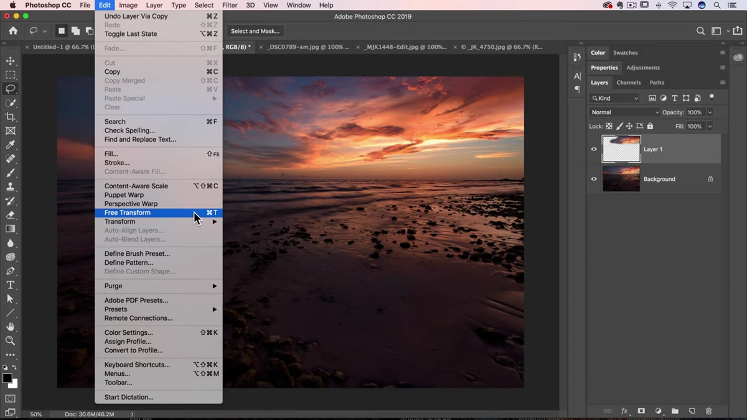
Task: Open the Normal blend mode dropdown
Action: pyautogui.click(x=624, y=112)
